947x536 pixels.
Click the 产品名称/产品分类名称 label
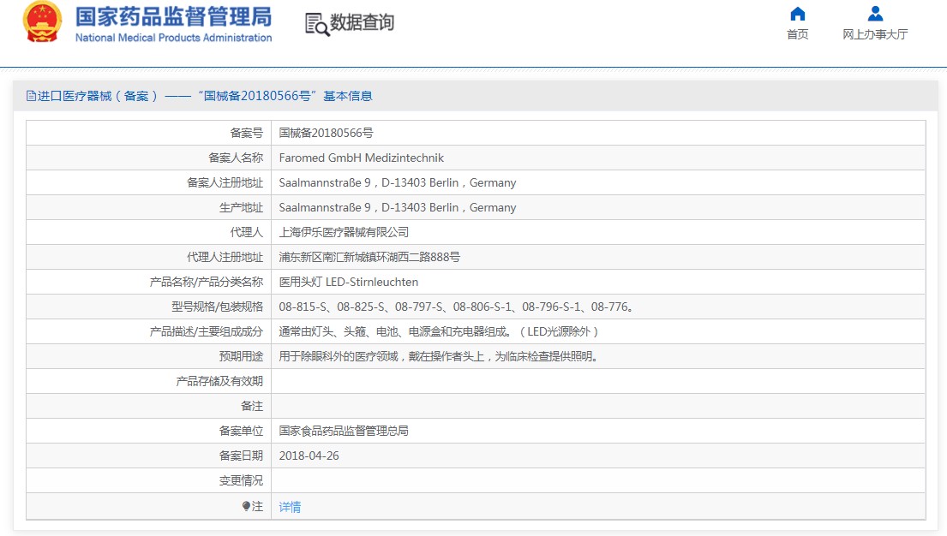coord(206,282)
